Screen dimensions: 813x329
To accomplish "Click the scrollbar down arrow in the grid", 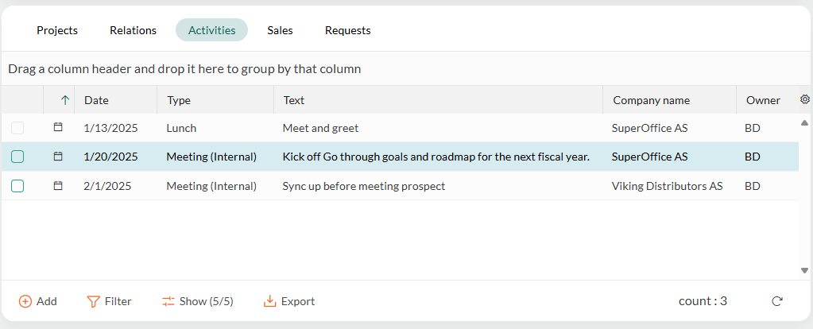I will tap(805, 270).
